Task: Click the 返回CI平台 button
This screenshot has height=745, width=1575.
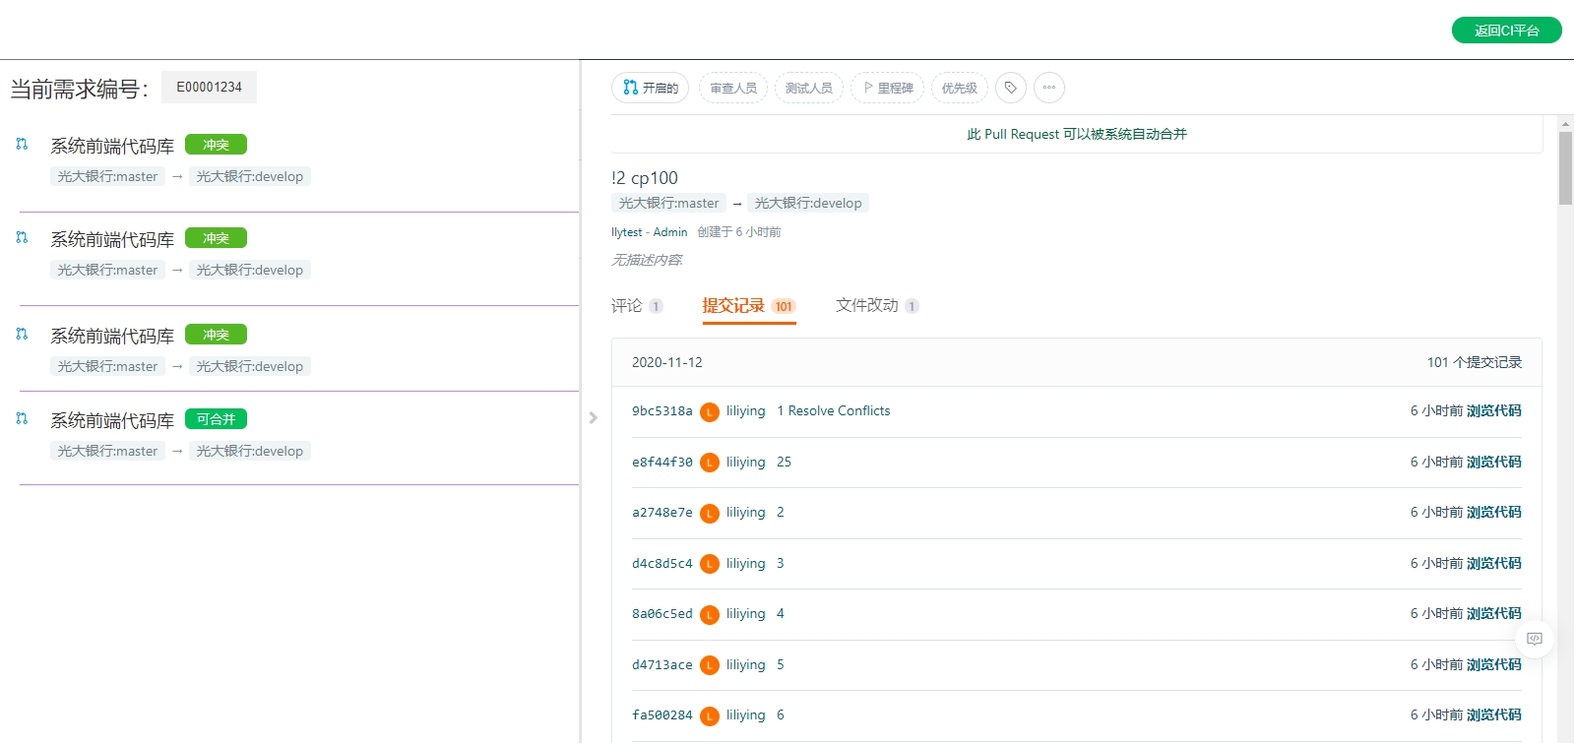Action: tap(1506, 31)
